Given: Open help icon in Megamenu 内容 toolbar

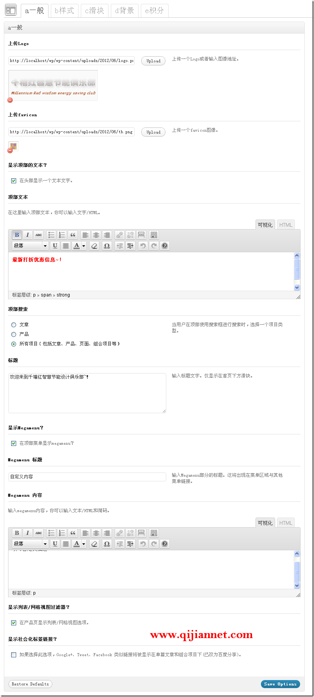Looking at the screenshot, I should click(x=165, y=544).
